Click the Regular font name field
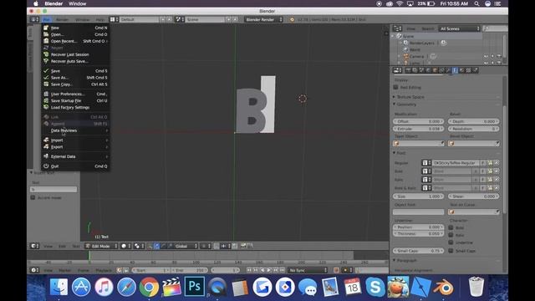Viewport: 535px width, 301px height. coord(456,163)
